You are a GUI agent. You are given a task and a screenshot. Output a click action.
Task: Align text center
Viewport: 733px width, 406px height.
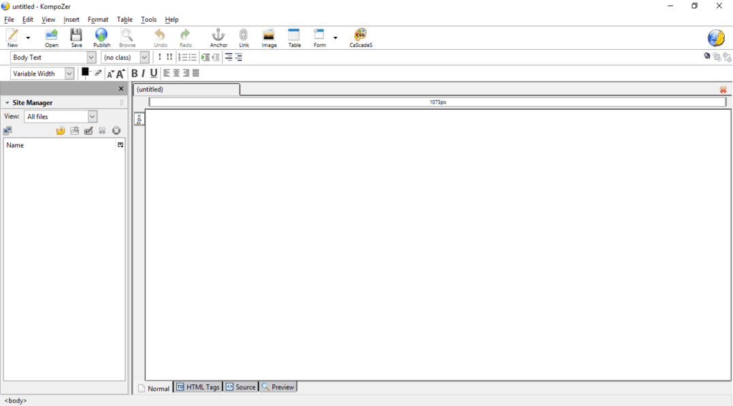176,73
